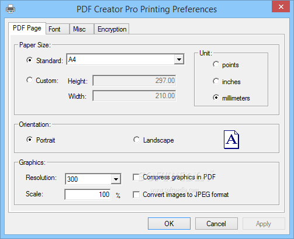Viewport: 294px width, 239px height.
Task: Switch to Landscape orientation
Action: (x=136, y=140)
